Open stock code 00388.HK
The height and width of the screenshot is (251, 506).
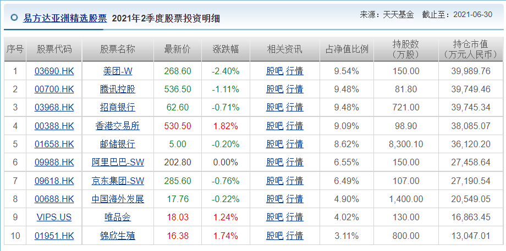[x=54, y=126]
